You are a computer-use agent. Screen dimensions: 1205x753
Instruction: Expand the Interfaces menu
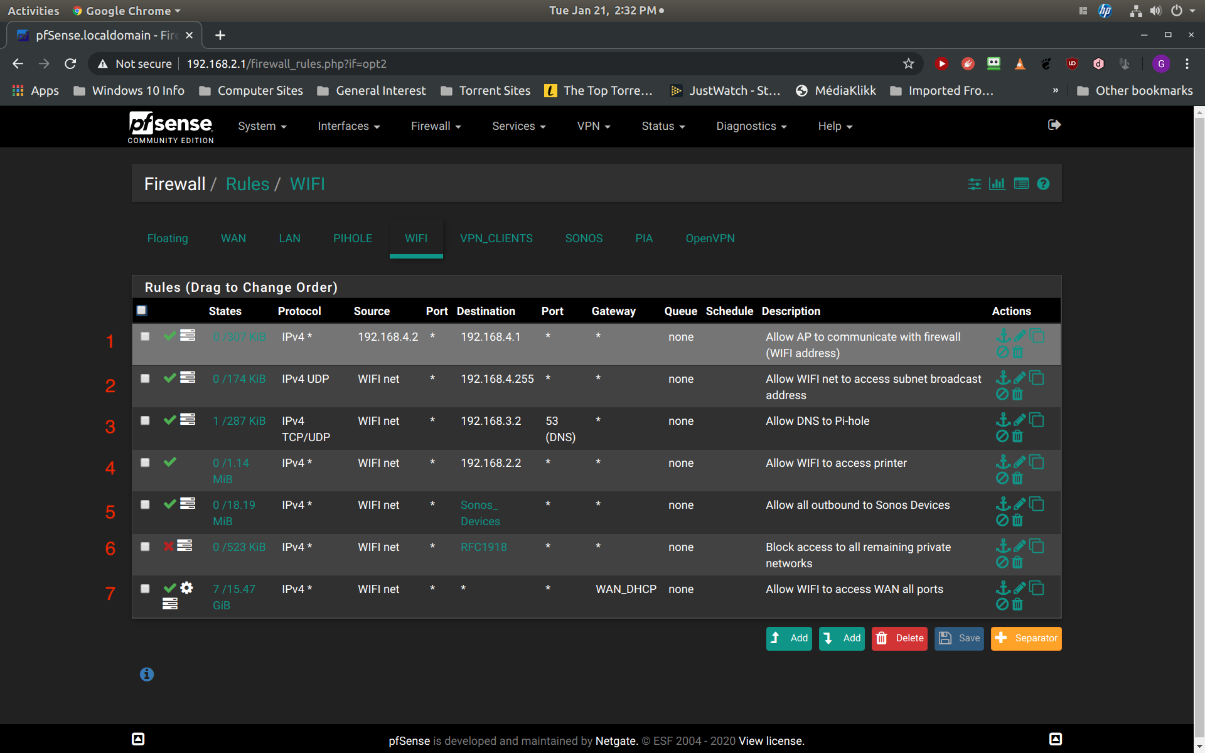349,126
